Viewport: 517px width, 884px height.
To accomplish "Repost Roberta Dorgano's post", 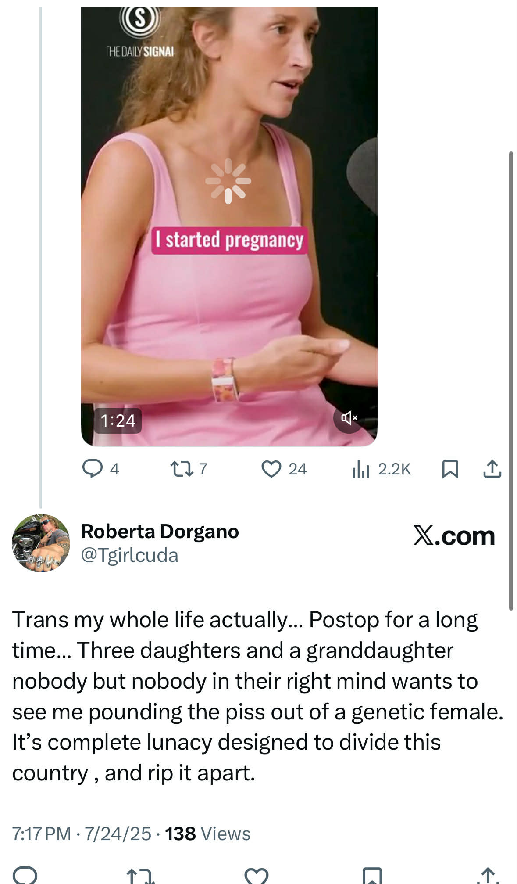I will pos(140,876).
